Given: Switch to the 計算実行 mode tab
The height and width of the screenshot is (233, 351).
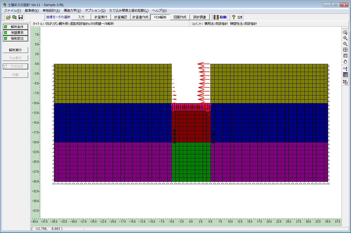Looking at the screenshot, I should point(101,17).
